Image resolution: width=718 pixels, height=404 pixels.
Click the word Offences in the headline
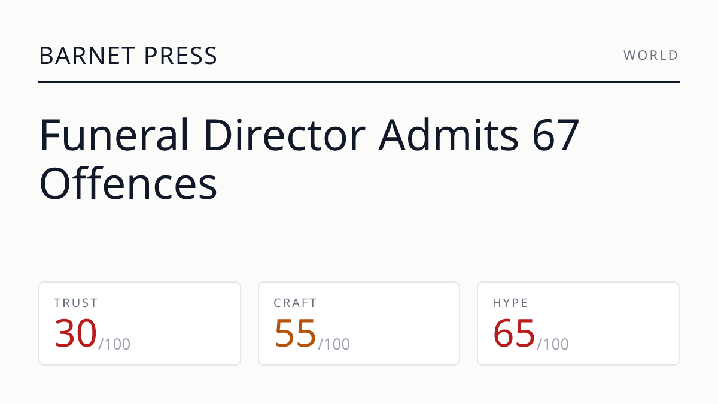click(x=128, y=184)
